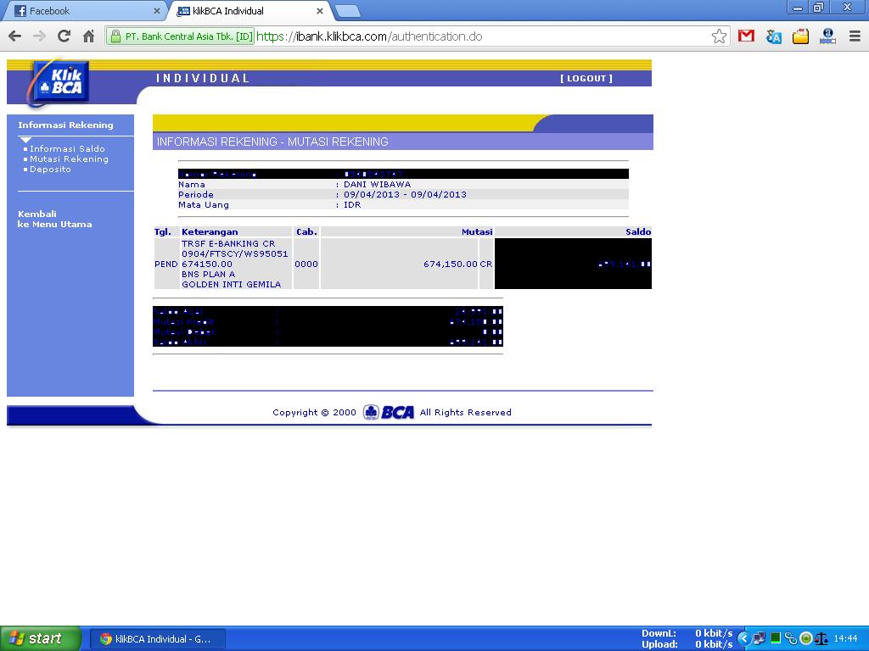Viewport: 869px width, 651px height.
Task: Open the browser home page icon
Action: point(88,36)
